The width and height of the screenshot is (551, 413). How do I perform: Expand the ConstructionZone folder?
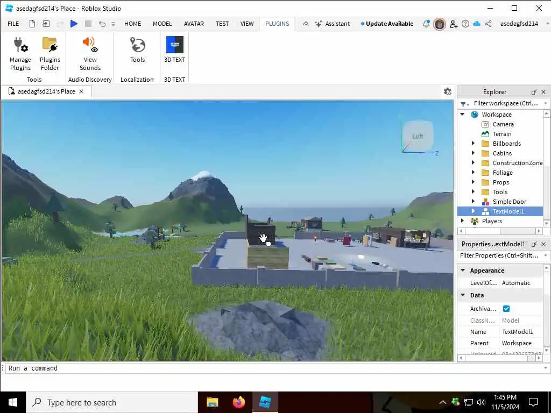point(473,162)
